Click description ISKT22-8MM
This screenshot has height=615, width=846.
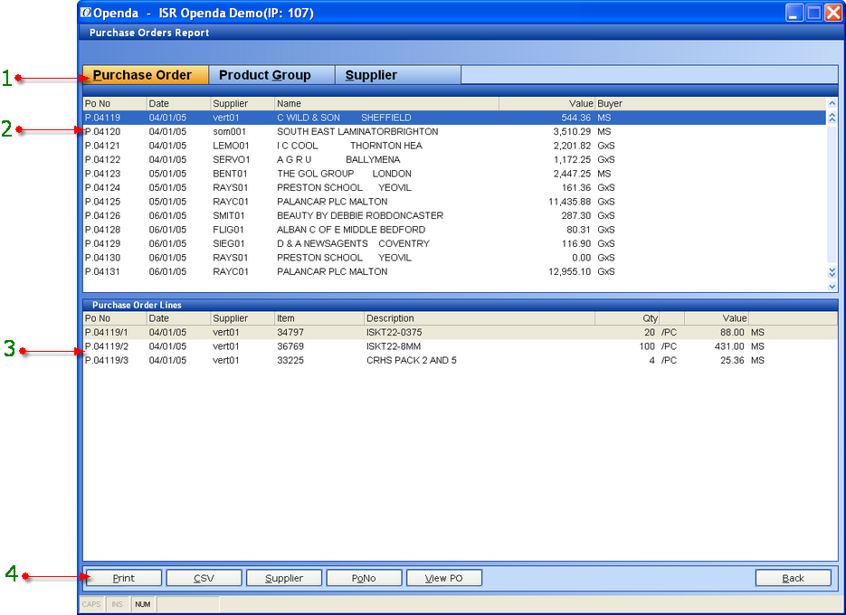coord(394,346)
